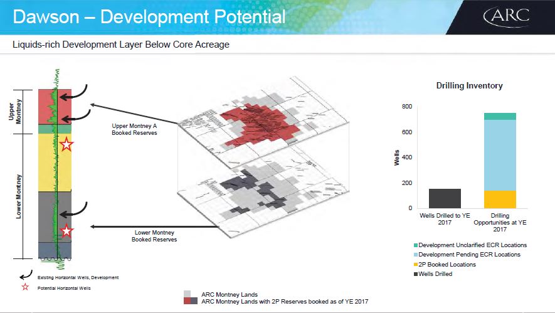Click the ARC Montney Lands with 2P Reserves text

click(285, 302)
